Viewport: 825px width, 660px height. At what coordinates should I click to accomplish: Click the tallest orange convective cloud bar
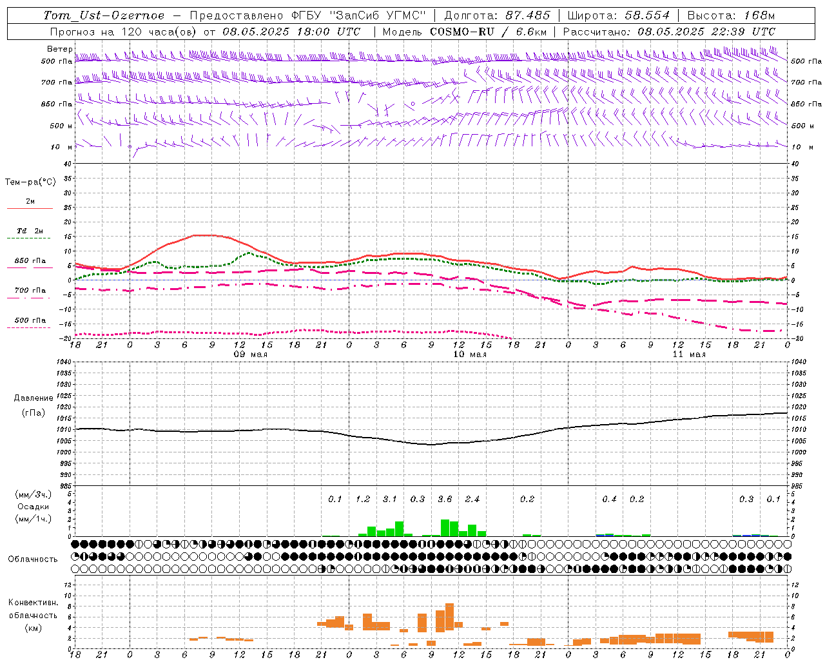point(449,617)
